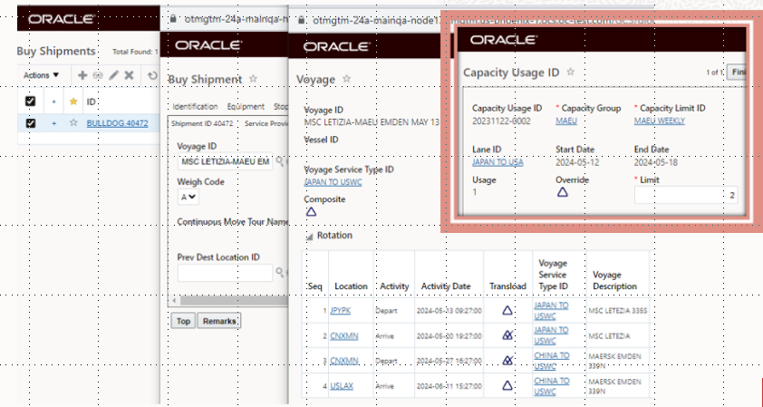Open CHINA TO USWC link in USLAX row
Screen dimensions: 763x407
pyautogui.click(x=551, y=386)
